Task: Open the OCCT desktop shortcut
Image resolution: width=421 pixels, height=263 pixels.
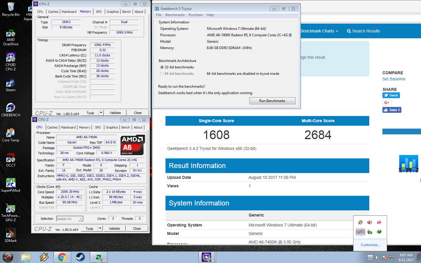Action: coord(11,160)
